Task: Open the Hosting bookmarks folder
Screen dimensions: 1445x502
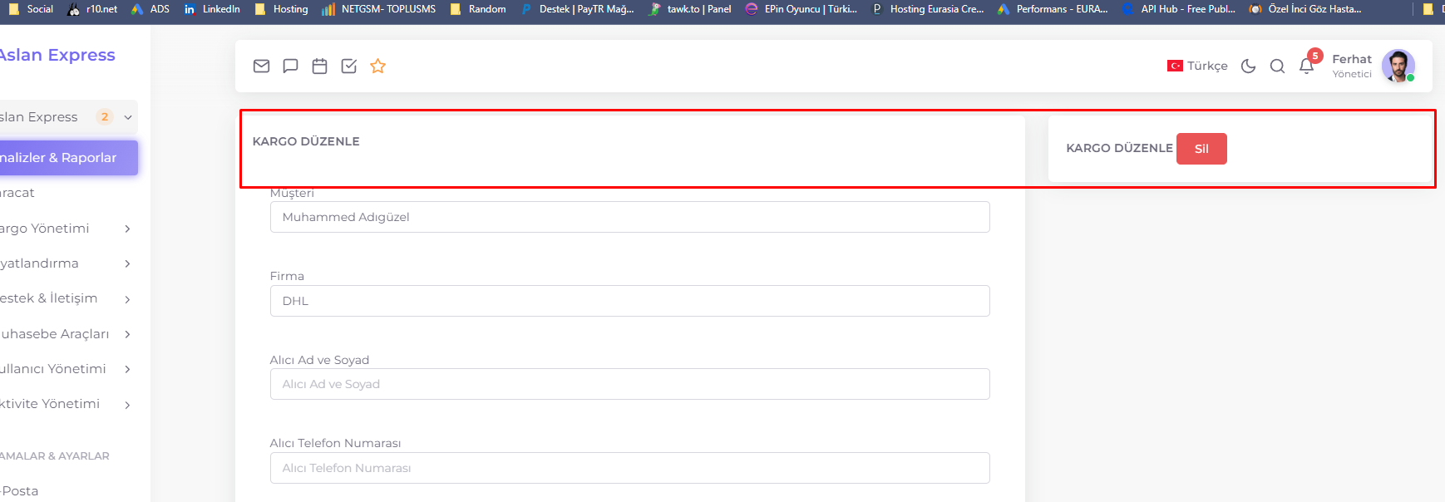Action: tap(281, 9)
